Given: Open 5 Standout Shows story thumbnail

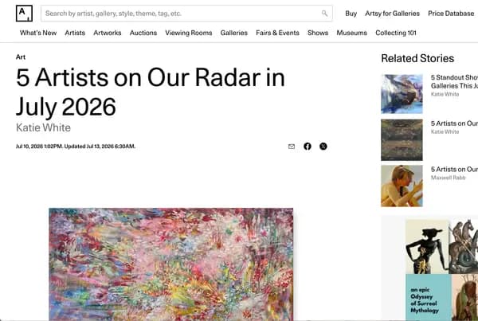Looking at the screenshot, I should tap(402, 94).
